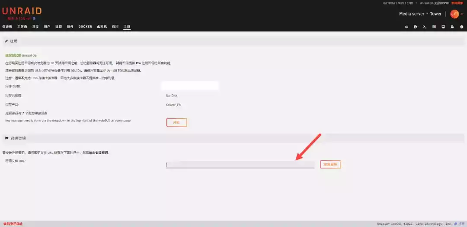467x227 pixels.
Task: Open the log icon next to help
Action: 452,27
